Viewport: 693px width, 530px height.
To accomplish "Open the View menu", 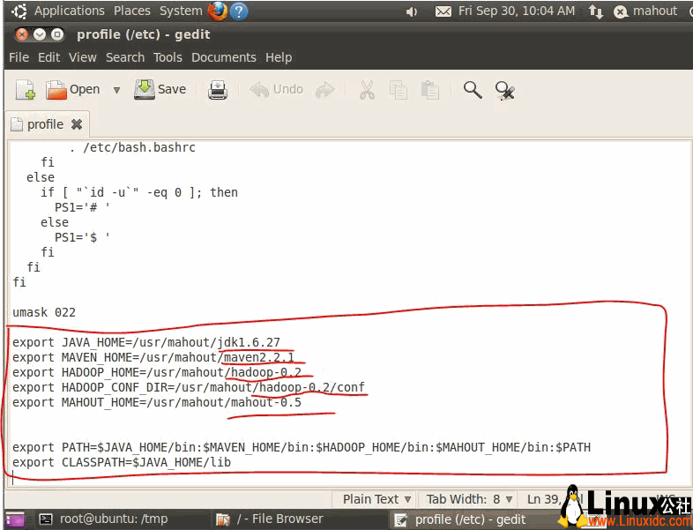I will click(x=83, y=57).
